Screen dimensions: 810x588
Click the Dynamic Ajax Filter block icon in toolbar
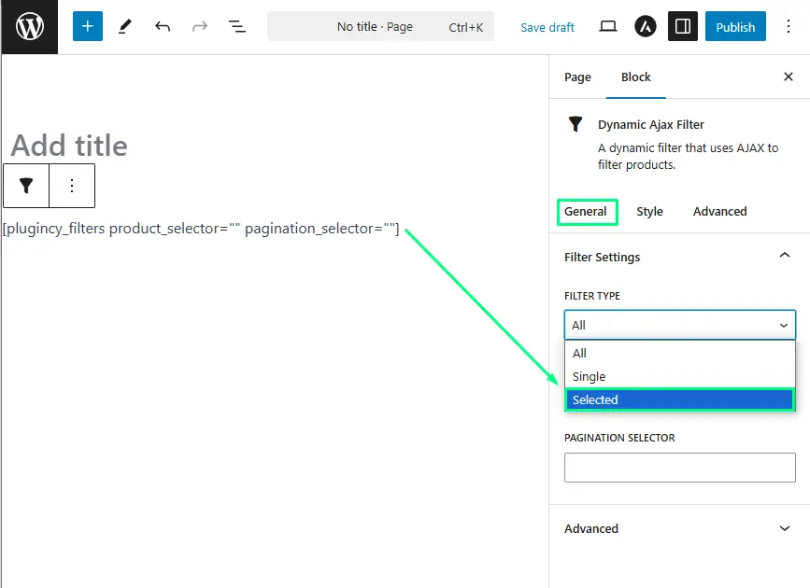tap(26, 186)
